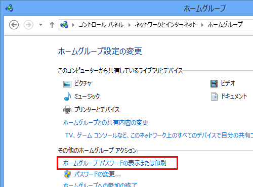Select ホームグループ breadcrumb in address bar

[x=225, y=25]
